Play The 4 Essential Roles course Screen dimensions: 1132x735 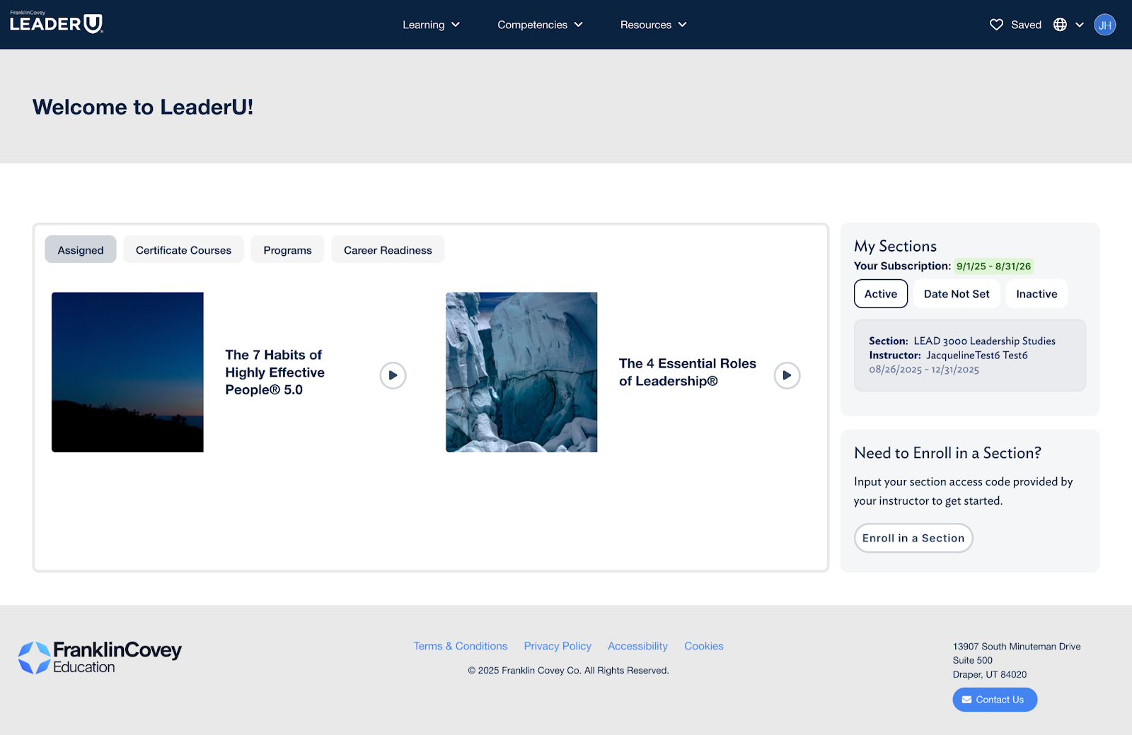click(787, 375)
